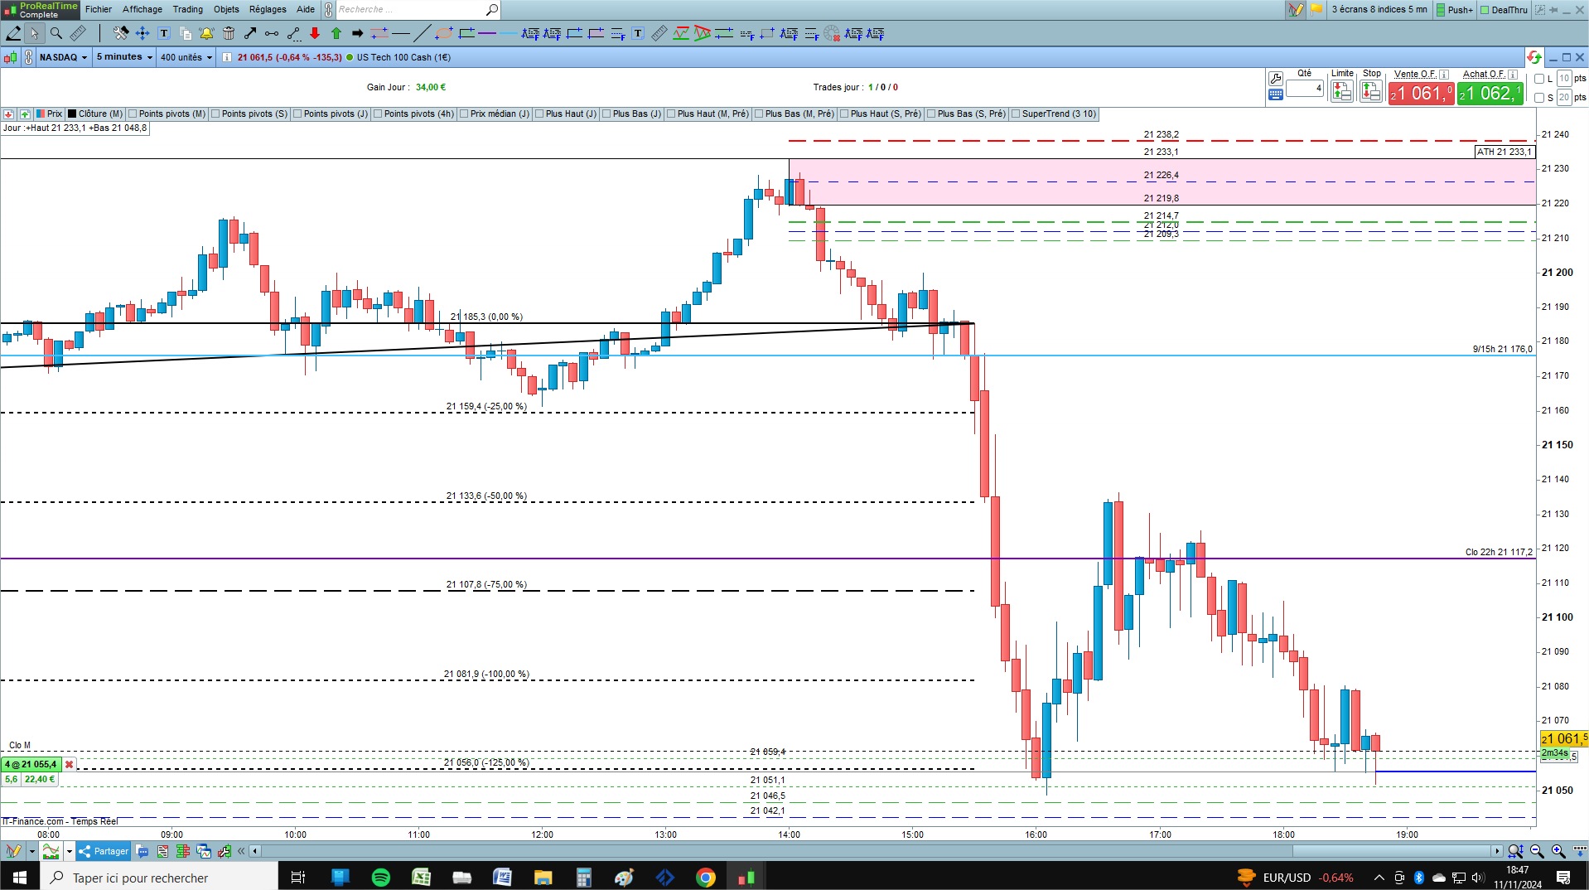Open the Réglages menu
The height and width of the screenshot is (890, 1589).
coord(268,9)
